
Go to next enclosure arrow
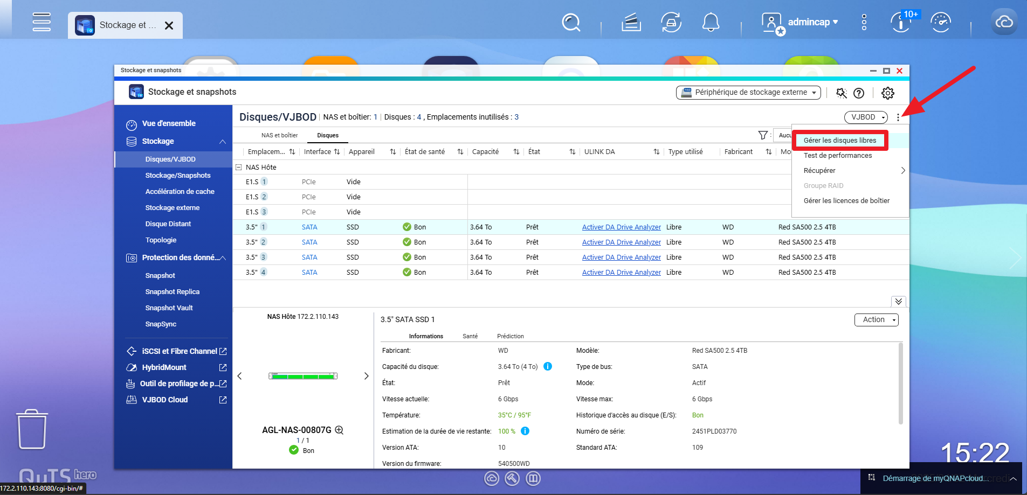tap(366, 376)
